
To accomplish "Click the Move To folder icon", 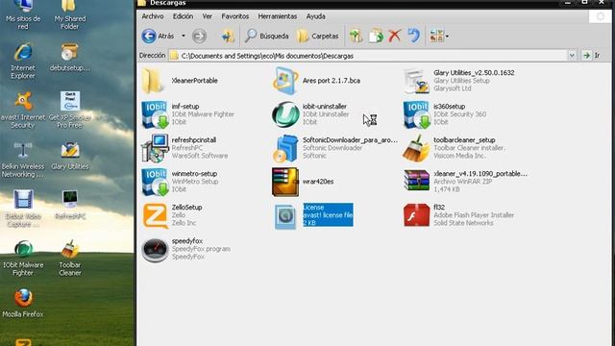I will point(357,37).
